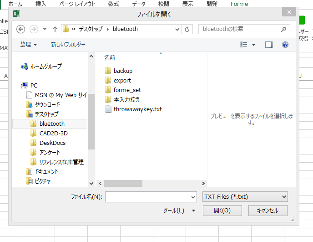Click the horizontal scrollbar in file list

pos(123,183)
